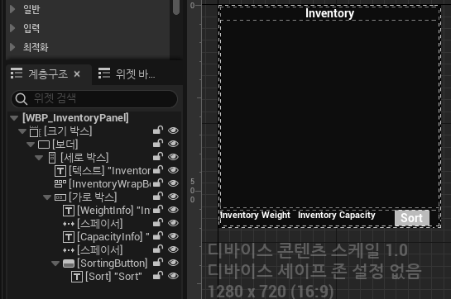Toggle lock on the 크기 박스 row

[x=158, y=131]
